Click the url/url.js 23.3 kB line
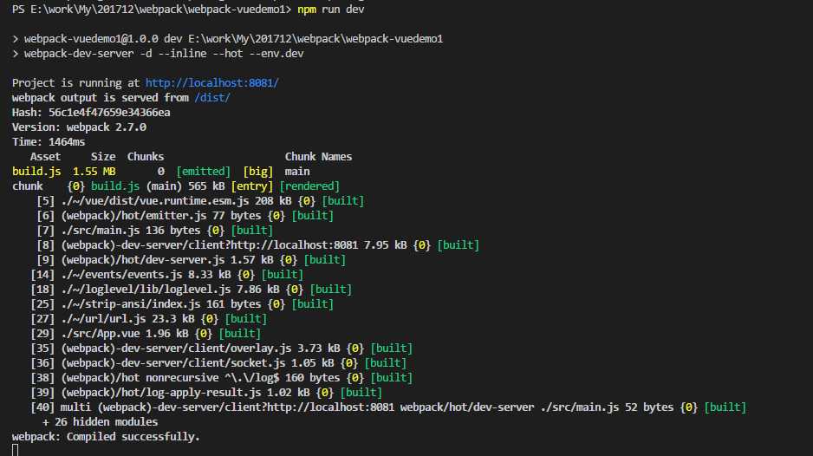Image resolution: width=813 pixels, height=456 pixels. (149, 318)
